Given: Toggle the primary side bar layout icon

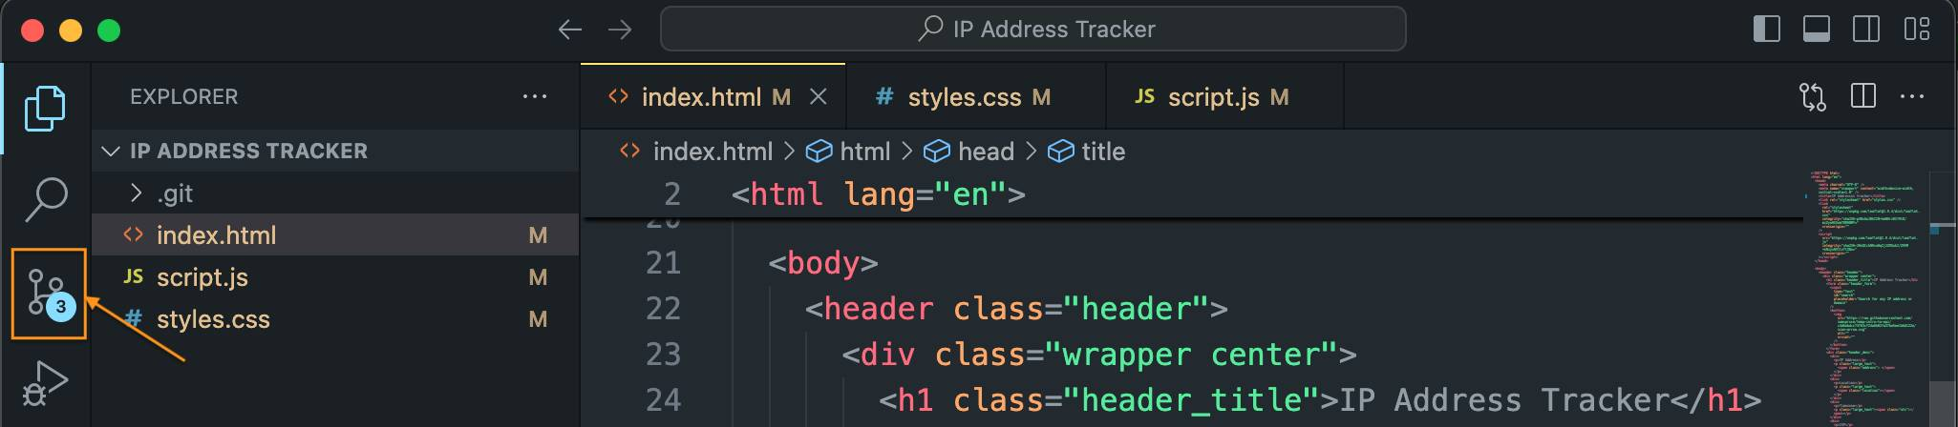Looking at the screenshot, I should click(x=1767, y=30).
